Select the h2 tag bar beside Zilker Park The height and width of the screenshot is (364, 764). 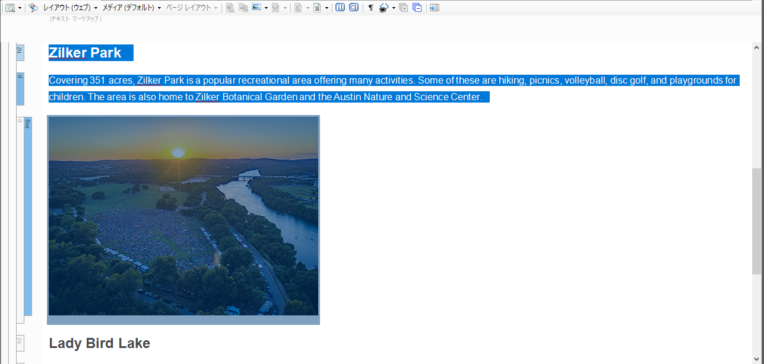point(20,52)
